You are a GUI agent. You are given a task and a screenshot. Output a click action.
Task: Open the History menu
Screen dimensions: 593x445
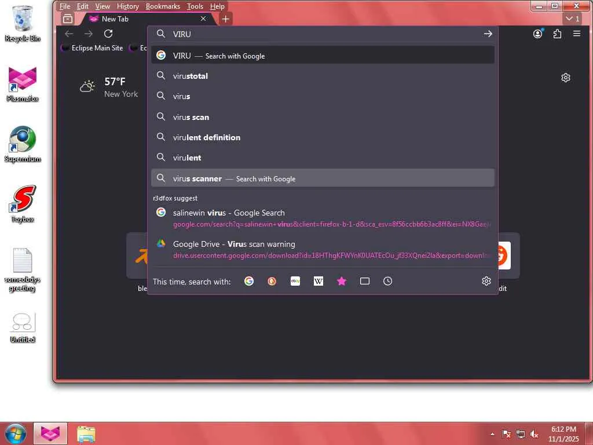(x=128, y=6)
